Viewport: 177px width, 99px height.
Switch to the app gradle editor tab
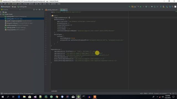click(64, 10)
